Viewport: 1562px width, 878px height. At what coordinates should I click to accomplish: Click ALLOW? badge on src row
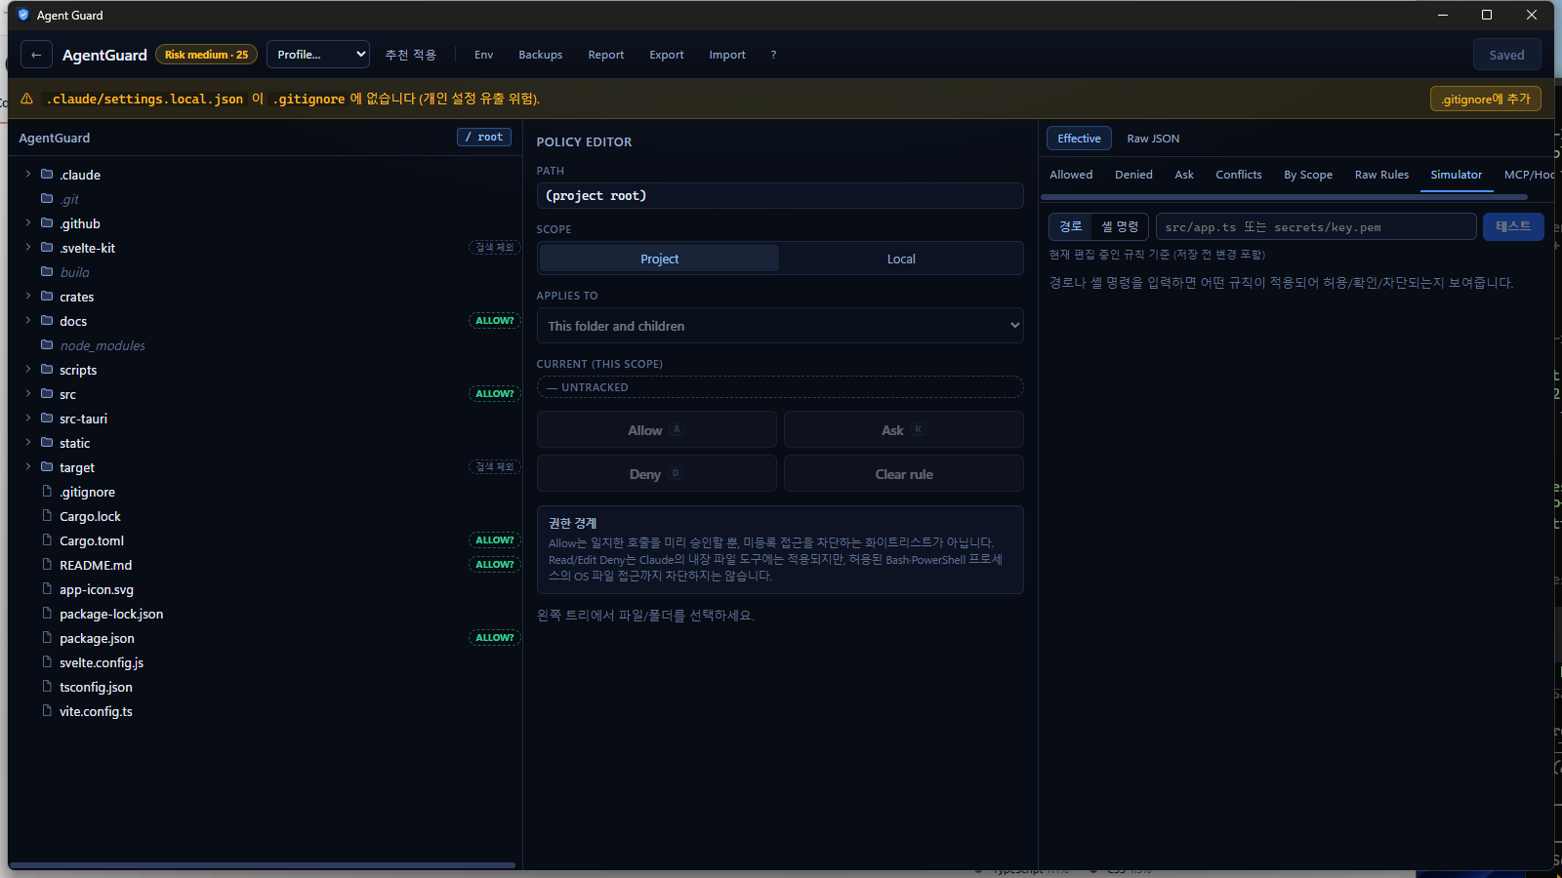tap(495, 394)
